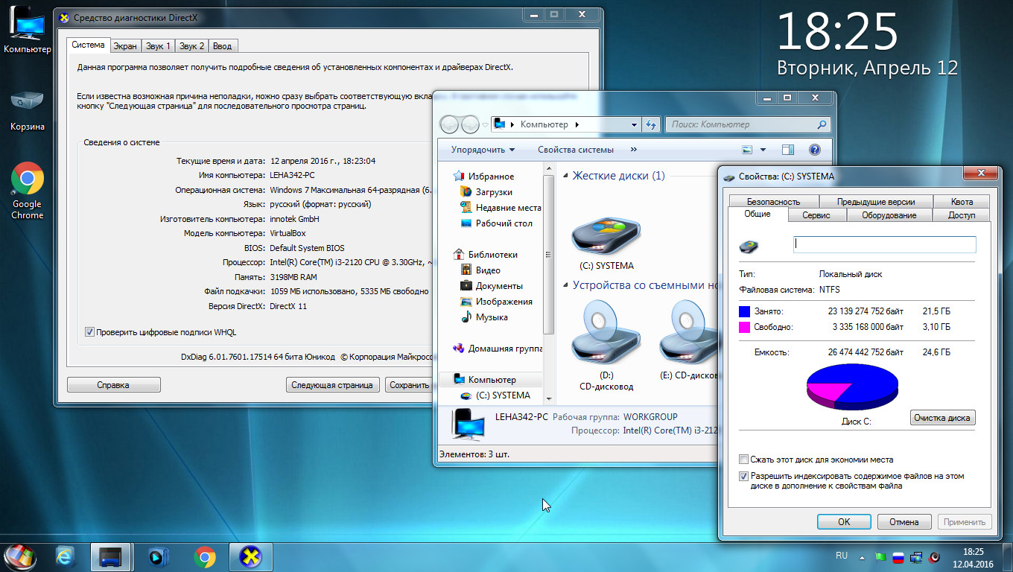This screenshot has width=1013, height=572.
Task: Collapse the Жесткие диски group
Action: point(565,177)
